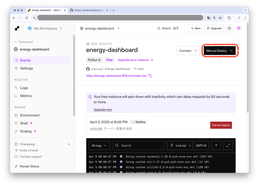Copy the onrender.com URL with copy icon
This screenshot has width=259, height=186.
tap(150, 76)
